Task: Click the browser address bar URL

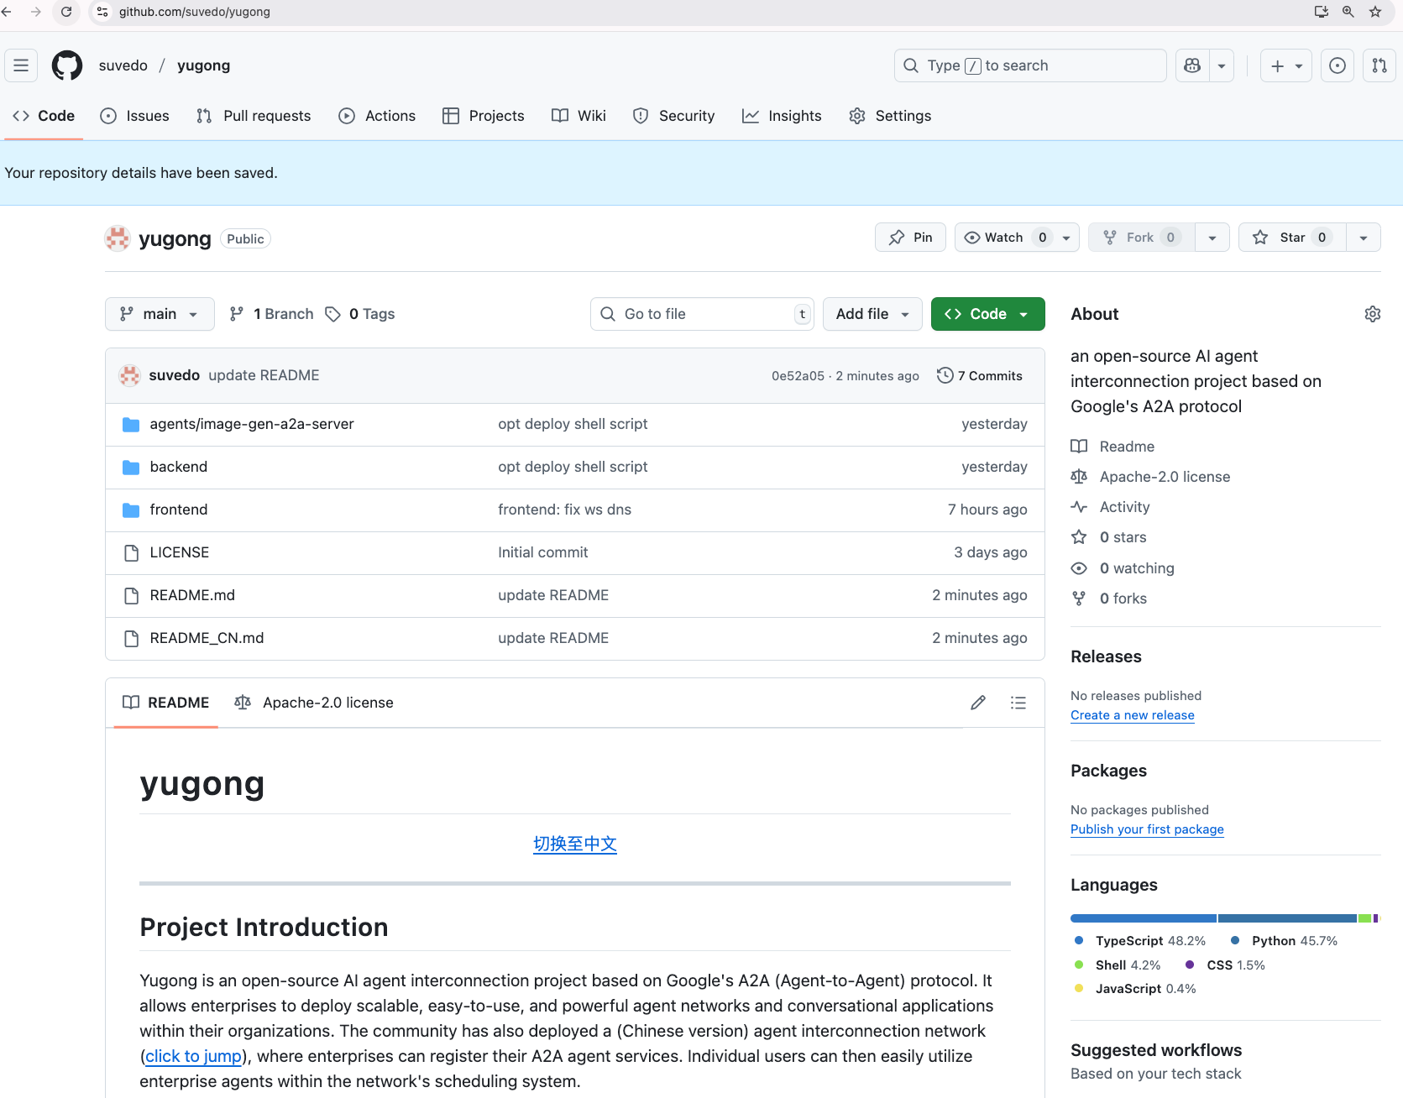Action: [x=195, y=12]
